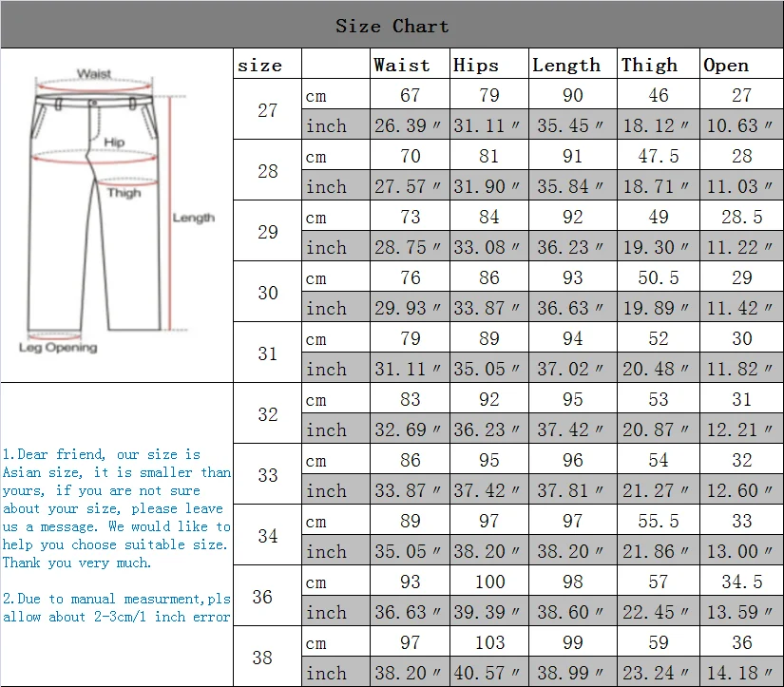Click the hips value 40.57″ cell

coord(489,673)
